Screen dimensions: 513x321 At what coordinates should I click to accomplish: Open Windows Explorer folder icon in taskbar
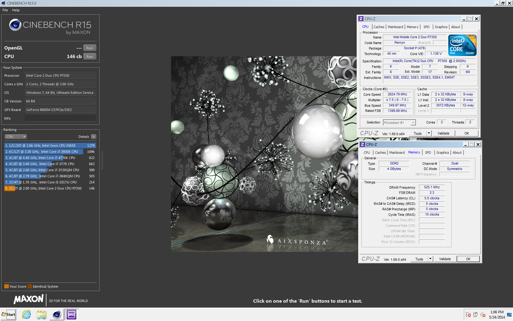coord(42,315)
